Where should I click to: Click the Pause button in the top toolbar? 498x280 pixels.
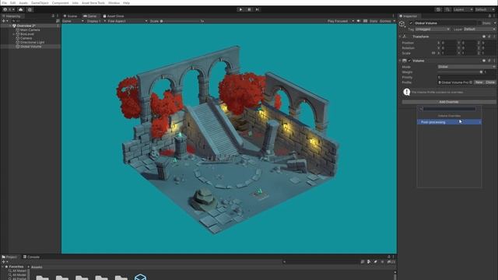249,9
